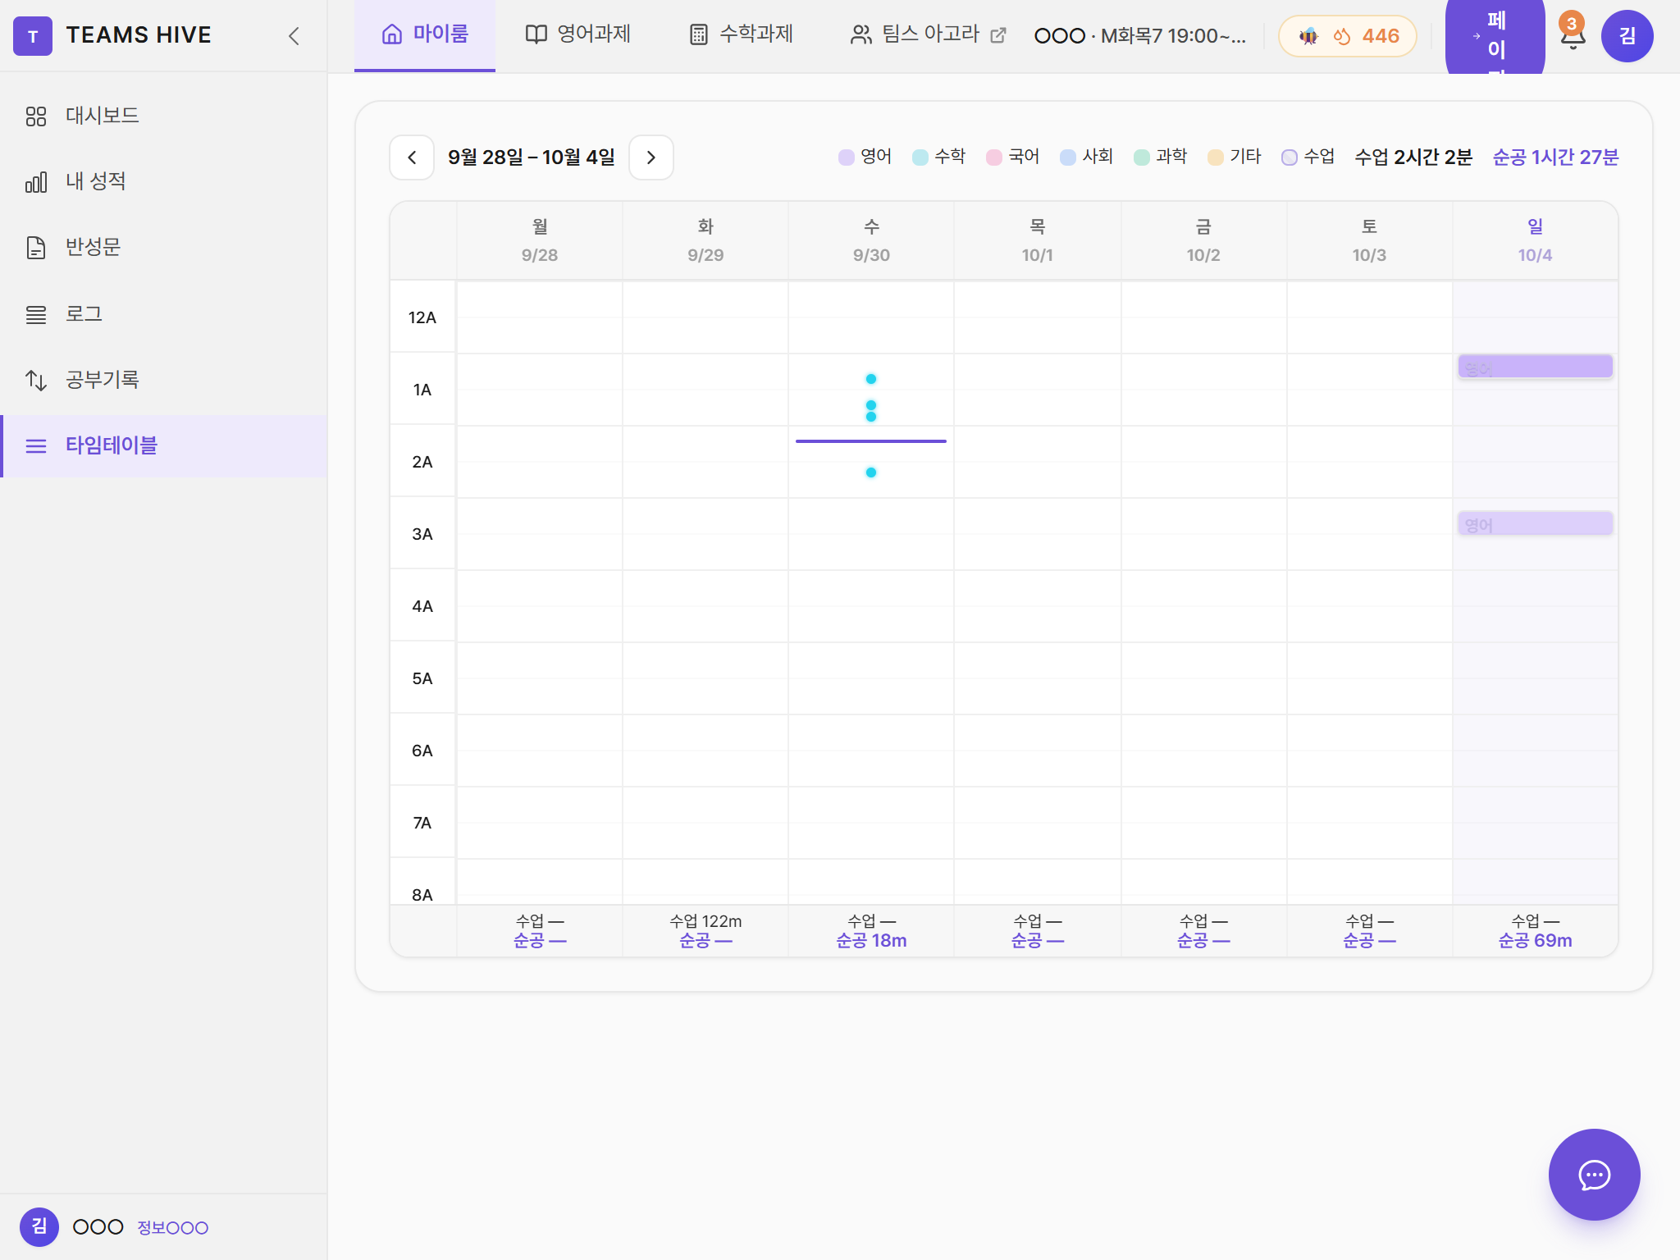
Task: Click the 순공 1시간 27분 total
Action: [x=1555, y=157]
